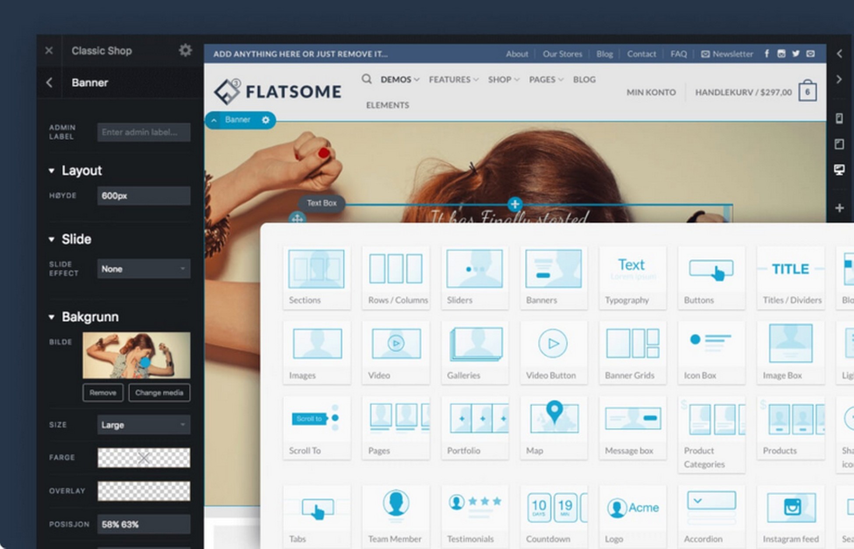
Task: Click the About top link
Action: tap(517, 54)
